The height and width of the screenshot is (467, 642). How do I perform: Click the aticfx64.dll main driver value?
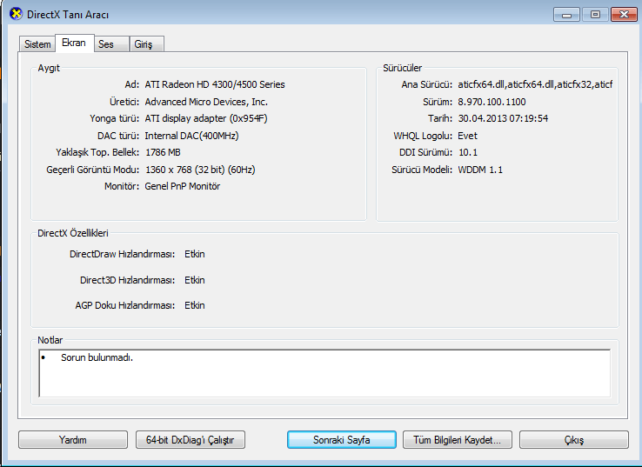[x=535, y=84]
